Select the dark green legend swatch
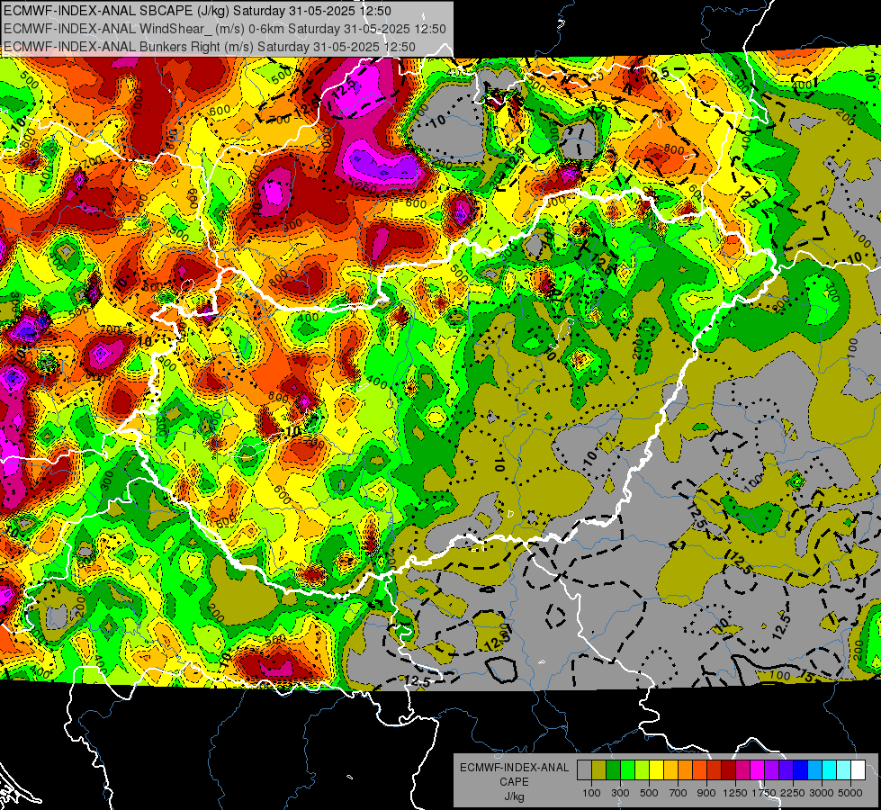 pyautogui.click(x=613, y=769)
